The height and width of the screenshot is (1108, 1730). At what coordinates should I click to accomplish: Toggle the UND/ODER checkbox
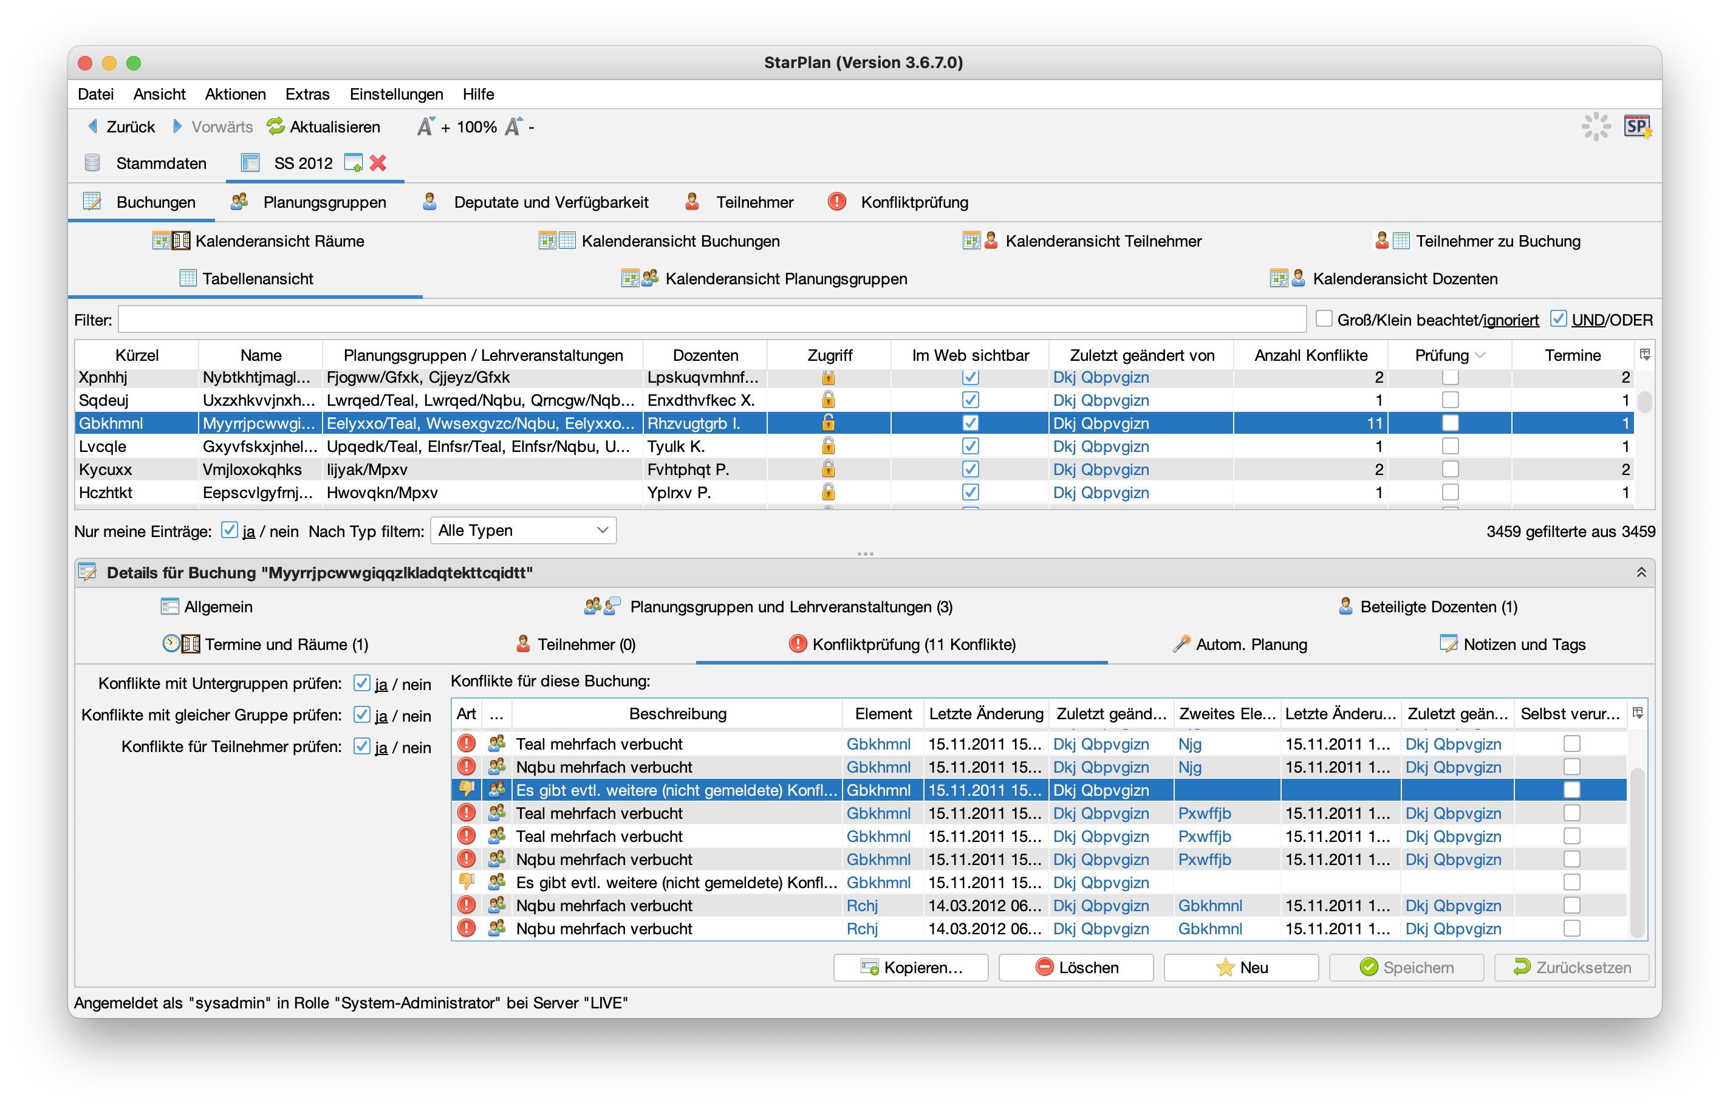1558,320
